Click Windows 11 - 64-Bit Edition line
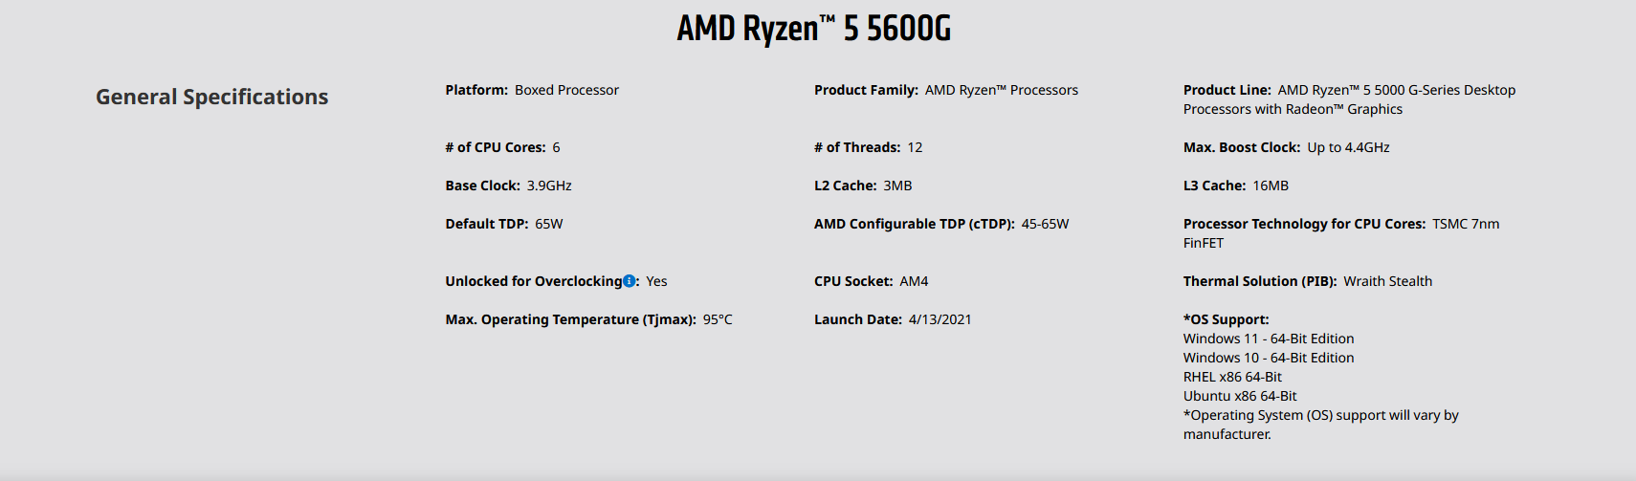Screen dimensions: 1636x481 point(1269,339)
